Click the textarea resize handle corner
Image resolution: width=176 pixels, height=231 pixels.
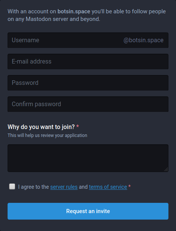tap(166, 170)
